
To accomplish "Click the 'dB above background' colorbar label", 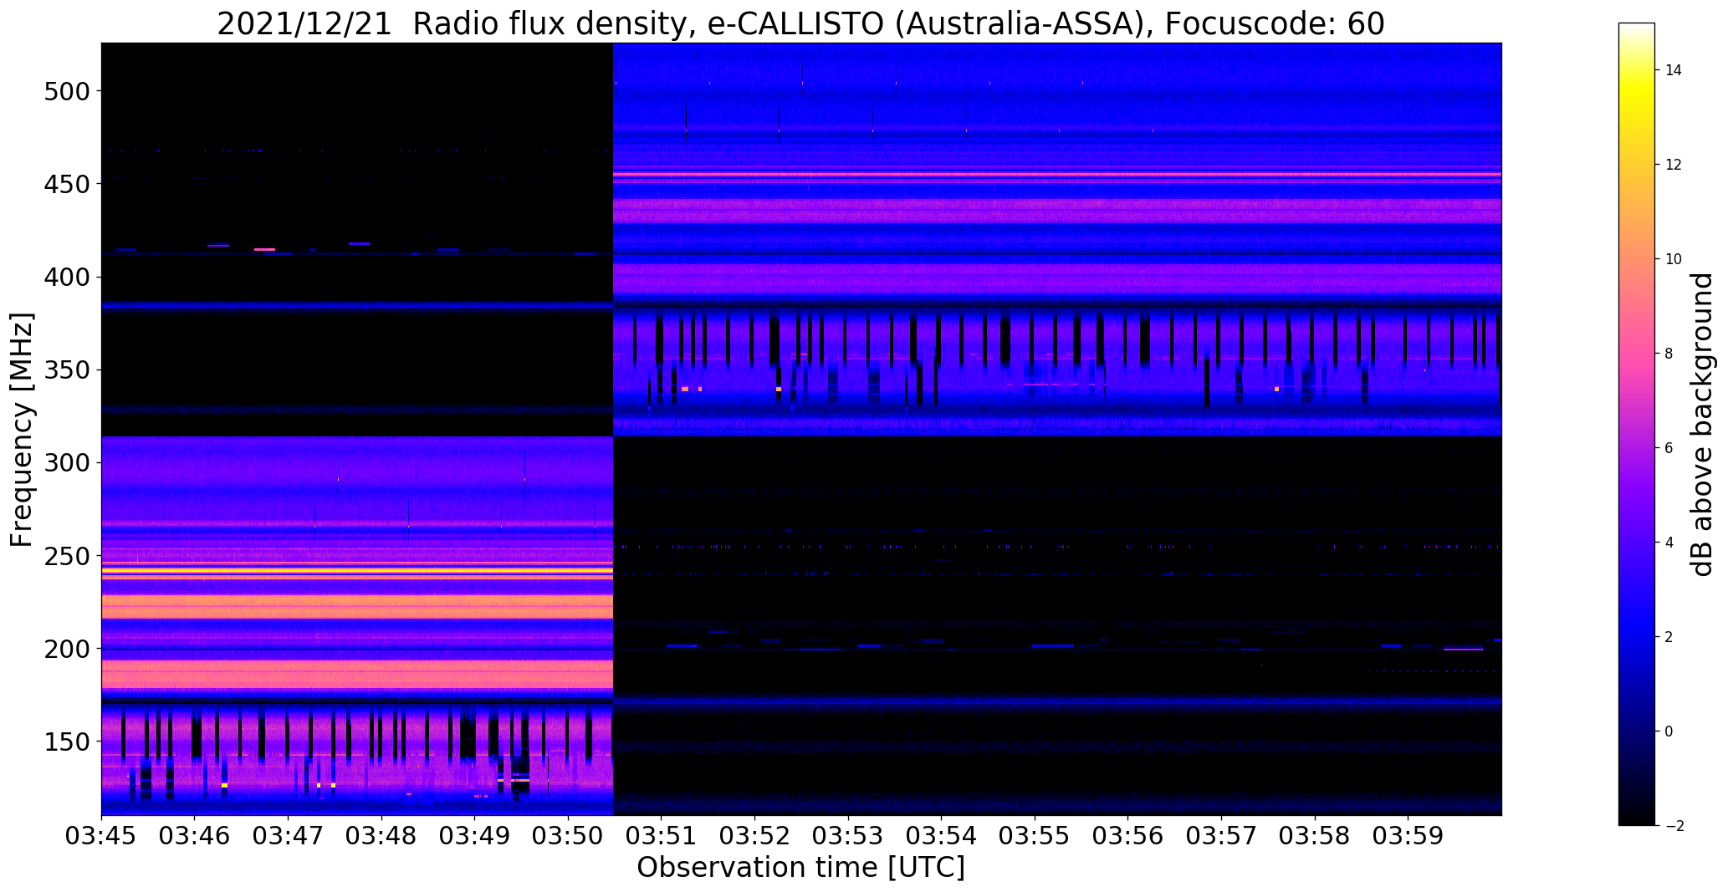I will [x=1701, y=425].
